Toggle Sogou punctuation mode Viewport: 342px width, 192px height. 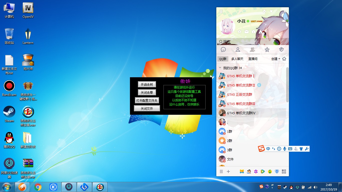[x=274, y=149]
